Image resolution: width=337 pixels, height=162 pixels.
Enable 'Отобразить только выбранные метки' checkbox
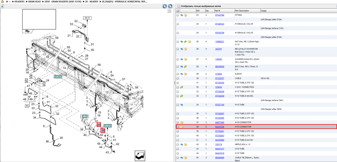point(178,6)
